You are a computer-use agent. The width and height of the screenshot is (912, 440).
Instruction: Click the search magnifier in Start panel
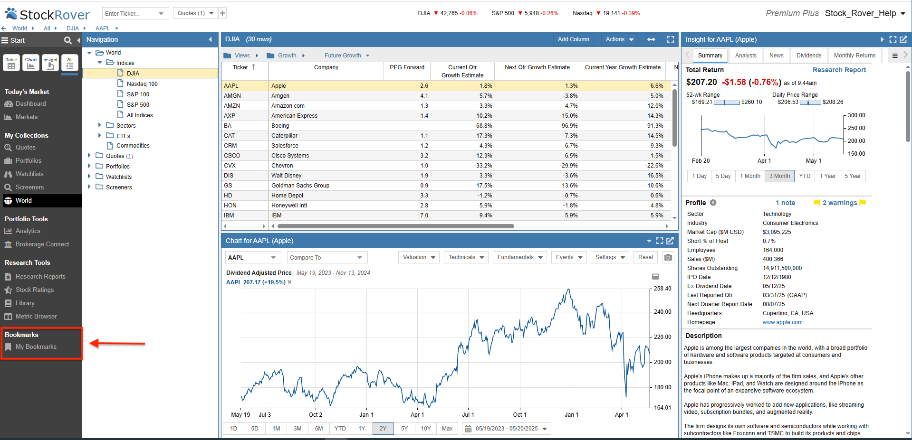[67, 40]
